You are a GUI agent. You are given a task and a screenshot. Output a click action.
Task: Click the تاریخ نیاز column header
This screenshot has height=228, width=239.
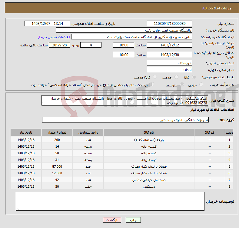click(x=26, y=132)
